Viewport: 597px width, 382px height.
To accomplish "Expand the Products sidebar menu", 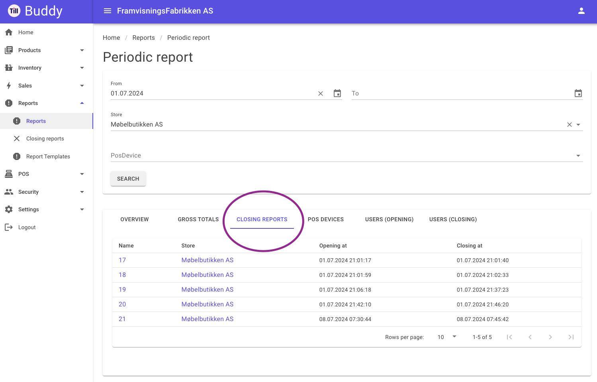I will click(82, 50).
